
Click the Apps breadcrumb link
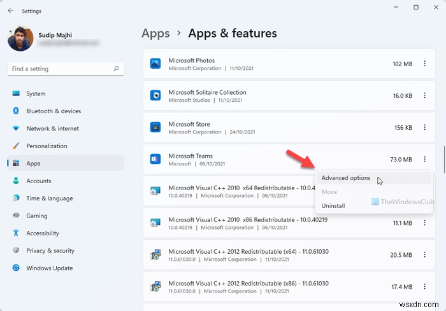tap(155, 34)
